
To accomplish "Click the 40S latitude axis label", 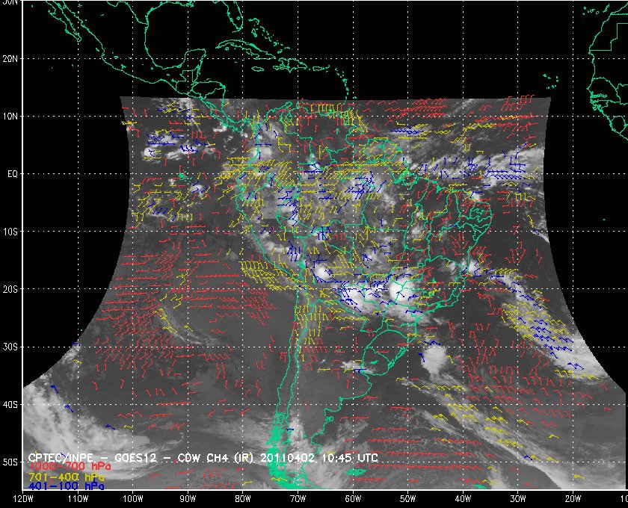I will pyautogui.click(x=11, y=404).
